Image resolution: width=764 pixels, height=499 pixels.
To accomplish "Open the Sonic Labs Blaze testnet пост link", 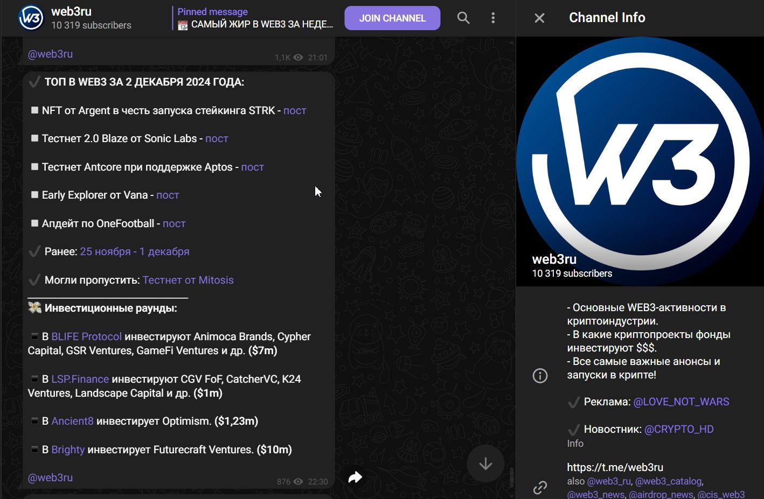I will tap(217, 138).
